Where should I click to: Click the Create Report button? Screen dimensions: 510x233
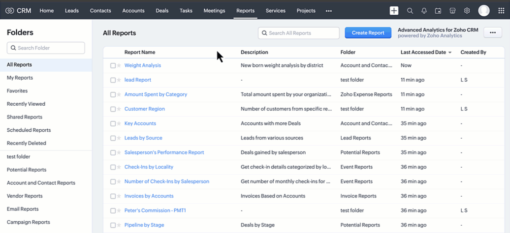(368, 33)
